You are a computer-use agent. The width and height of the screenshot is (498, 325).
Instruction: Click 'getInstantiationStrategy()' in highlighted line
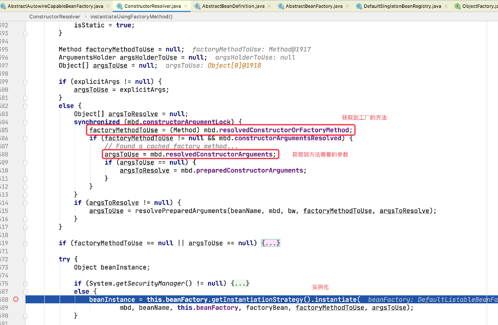click(261, 300)
